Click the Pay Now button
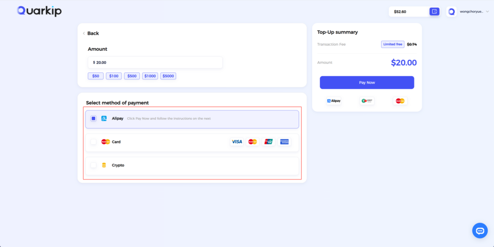 [367, 82]
